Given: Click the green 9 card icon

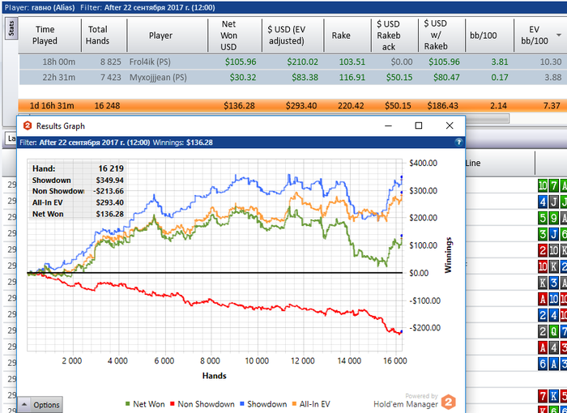Looking at the screenshot, I should tap(553, 218).
